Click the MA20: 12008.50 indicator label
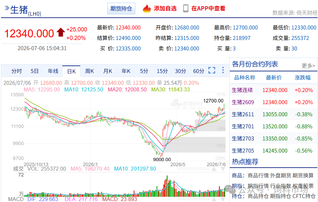 point(127,89)
